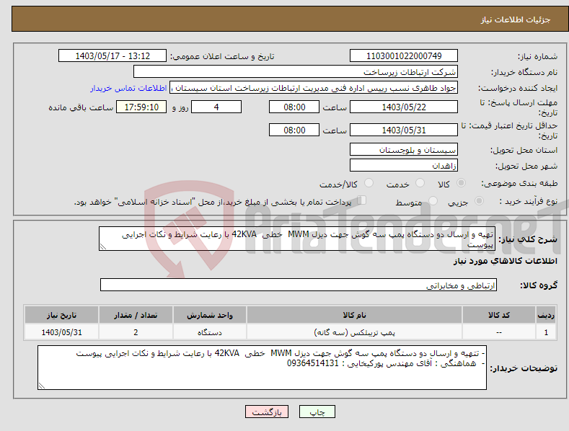Image resolution: width=569 pixels, height=431 pixels.
Task: Click the price validity date 1403/05/31 field
Action: click(404, 130)
